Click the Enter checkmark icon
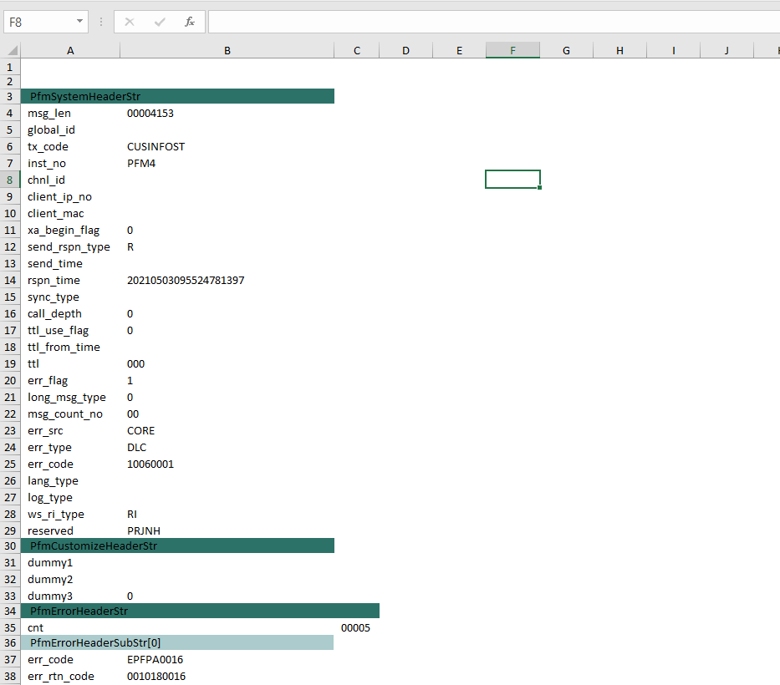 click(160, 22)
